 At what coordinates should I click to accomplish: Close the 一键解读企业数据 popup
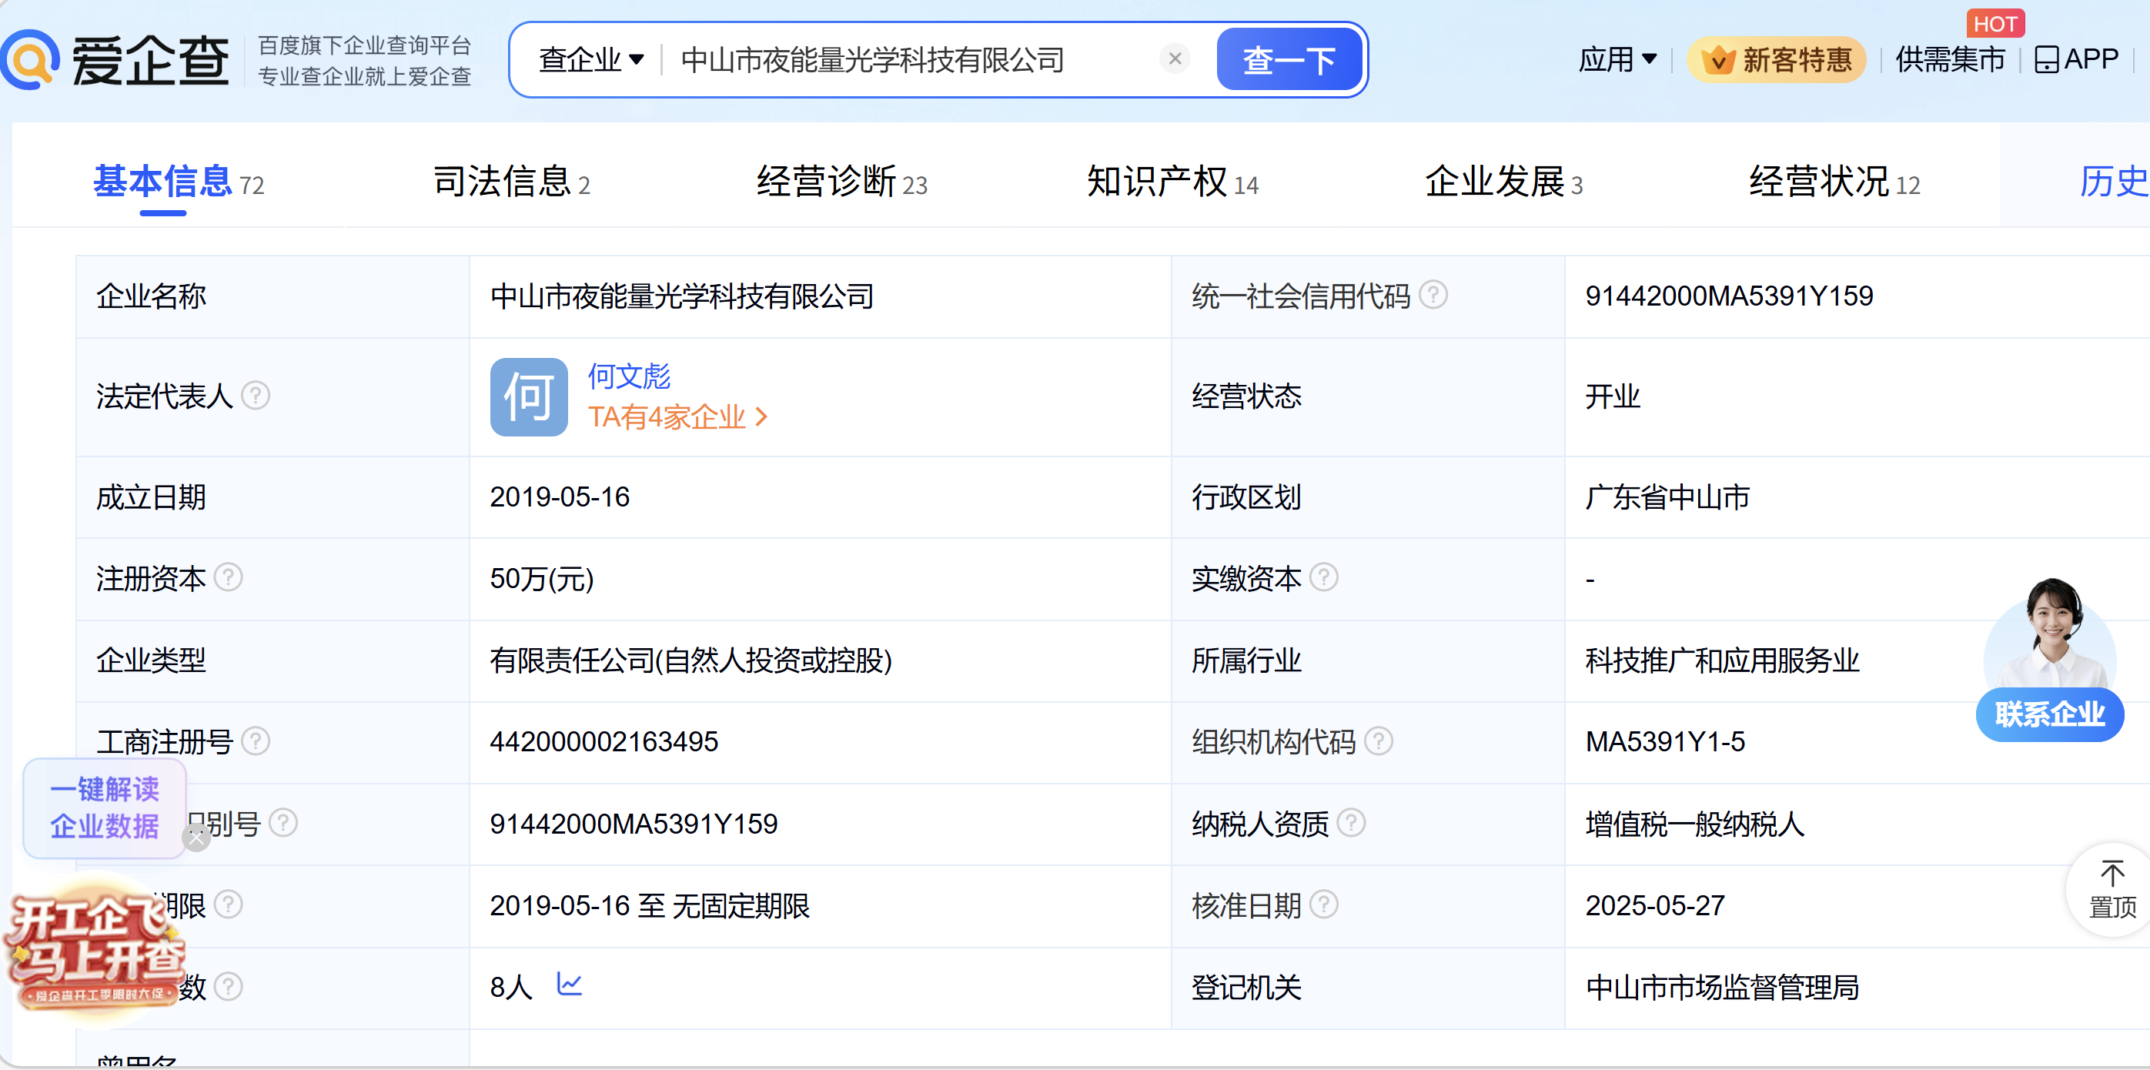click(x=197, y=837)
